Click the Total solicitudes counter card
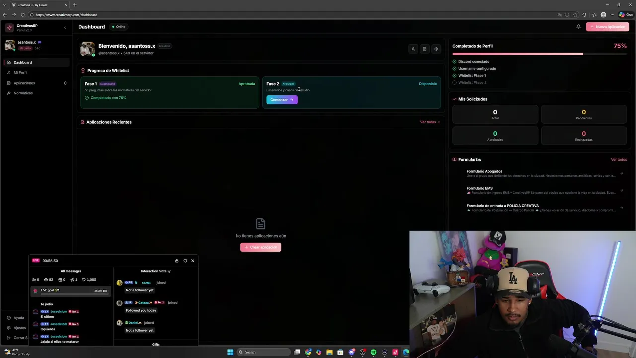 [x=495, y=114]
